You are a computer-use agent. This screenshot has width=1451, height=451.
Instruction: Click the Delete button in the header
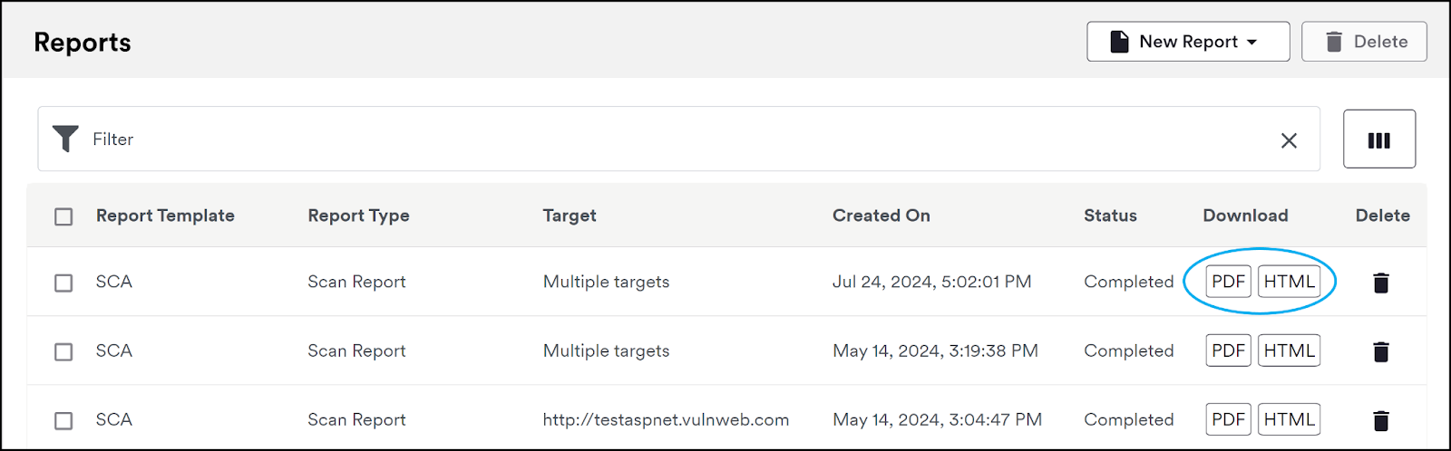1364,42
